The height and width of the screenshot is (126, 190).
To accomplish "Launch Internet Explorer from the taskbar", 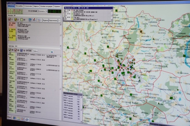I will pos(14,118).
